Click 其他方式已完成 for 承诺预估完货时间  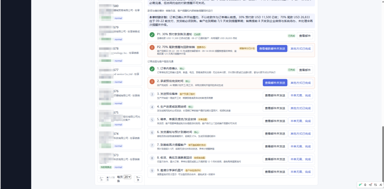(300, 83)
